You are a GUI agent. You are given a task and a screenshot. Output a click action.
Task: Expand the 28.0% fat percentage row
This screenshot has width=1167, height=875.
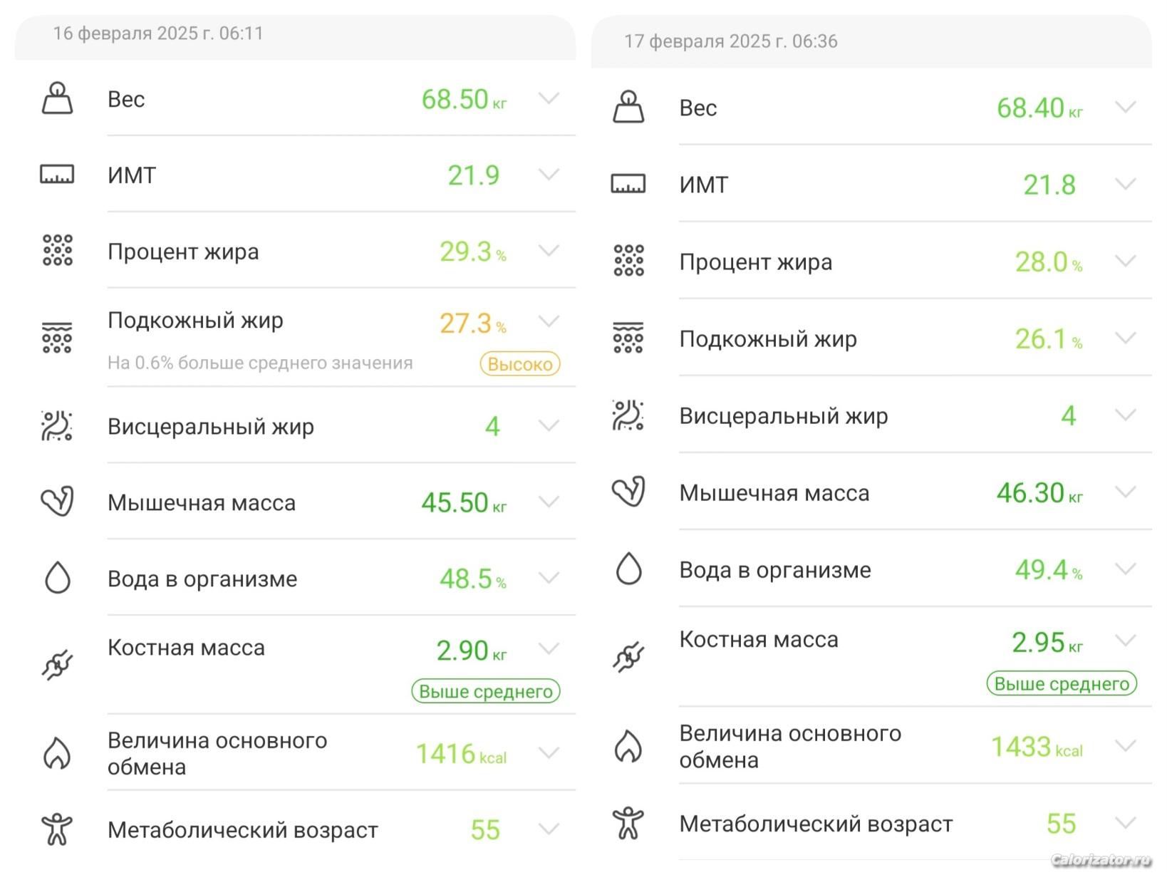tap(1125, 261)
